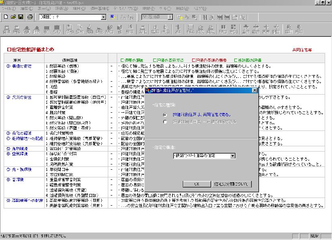Screen dimensions: 332x240
Task: Open the 住宅の構造 structure dropdown in the dialog
Action: point(233,156)
